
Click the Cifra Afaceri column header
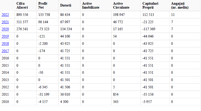26,5
